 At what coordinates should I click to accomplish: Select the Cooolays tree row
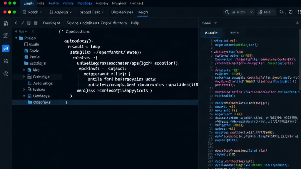pyautogui.click(x=105, y=102)
